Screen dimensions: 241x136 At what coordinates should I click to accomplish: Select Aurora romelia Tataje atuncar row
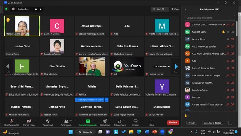point(210,105)
